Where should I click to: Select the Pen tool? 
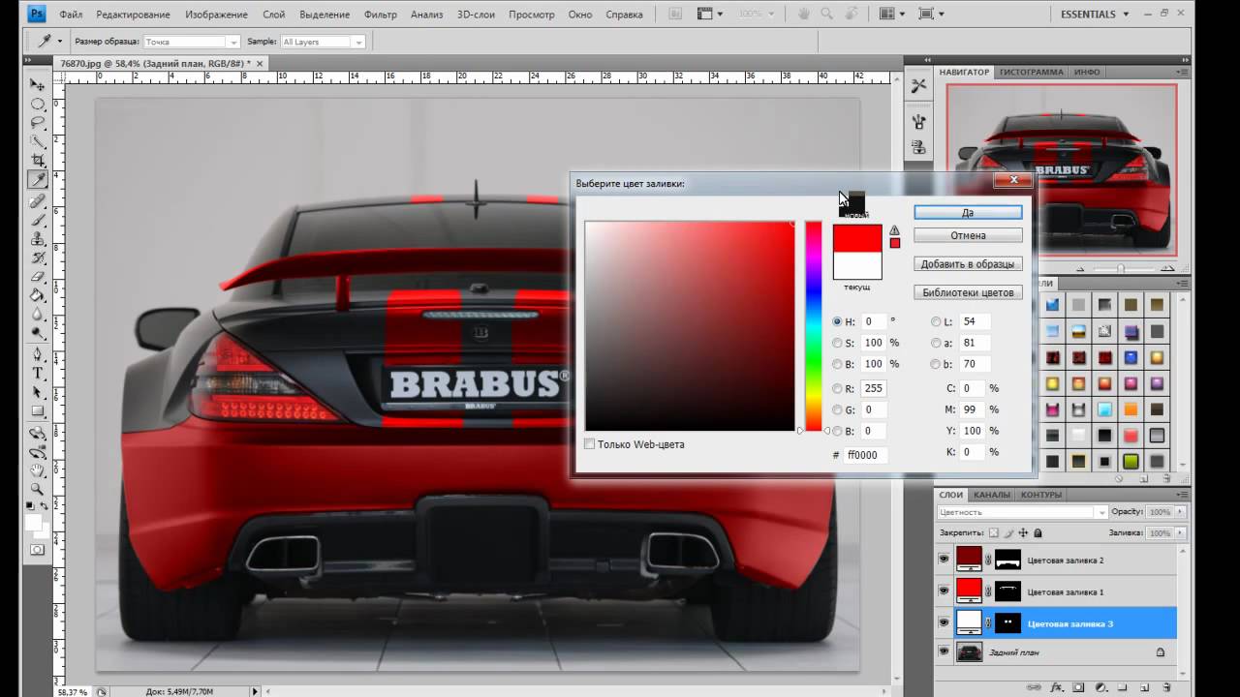(x=38, y=354)
